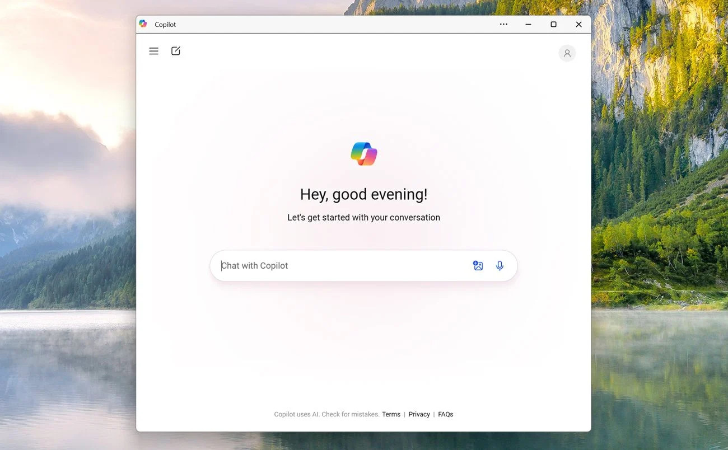This screenshot has width=728, height=450.
Task: Click the "Let's get started" subtitle text
Action: click(x=363, y=217)
